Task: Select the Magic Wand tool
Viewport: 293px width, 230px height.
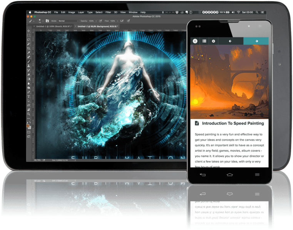Action: (28, 44)
